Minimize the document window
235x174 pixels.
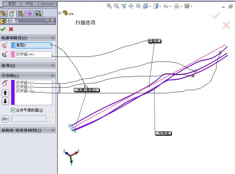click(x=223, y=7)
